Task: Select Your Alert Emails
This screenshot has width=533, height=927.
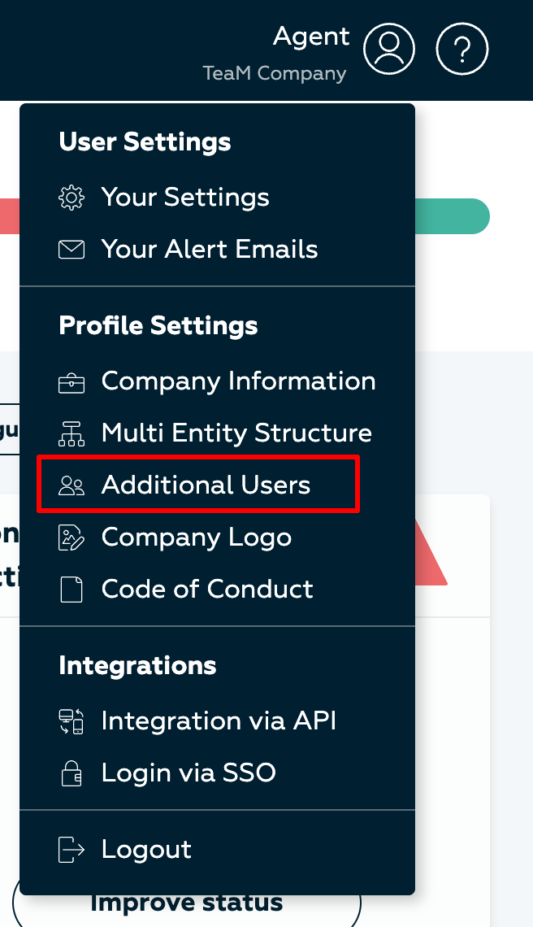Action: coord(209,250)
